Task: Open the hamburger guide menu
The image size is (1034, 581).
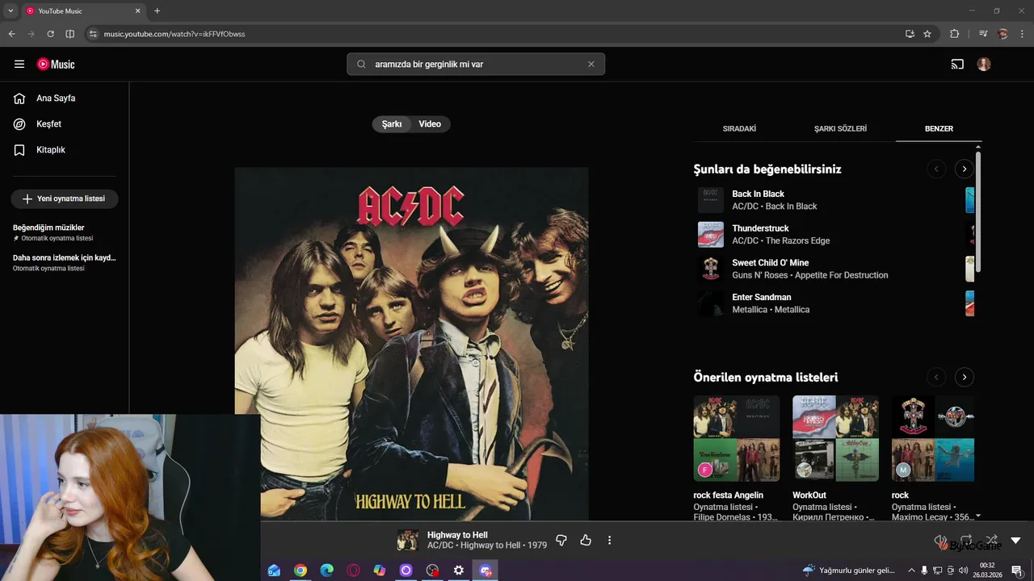Action: click(x=19, y=64)
